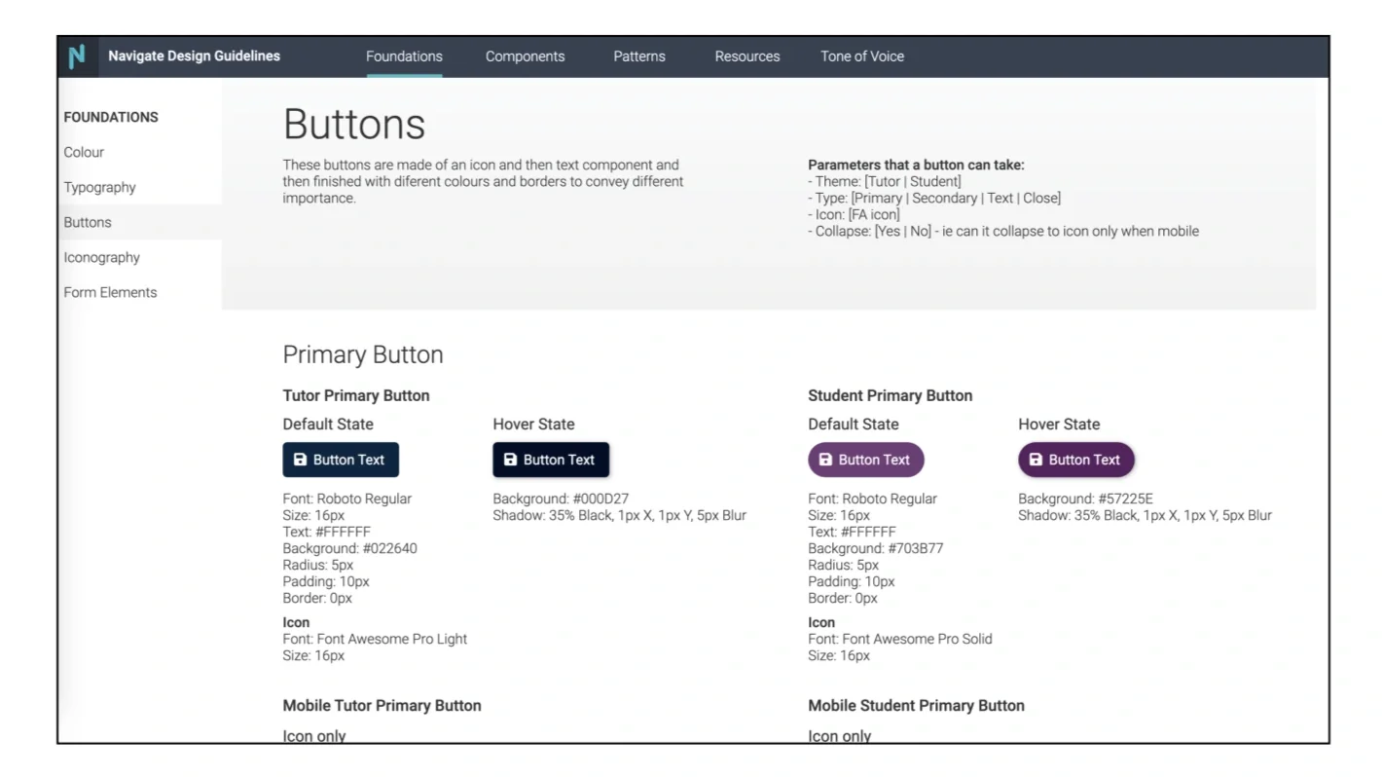This screenshot has height=777, width=1382.
Task: Open Typography in the sidebar
Action: tap(99, 187)
